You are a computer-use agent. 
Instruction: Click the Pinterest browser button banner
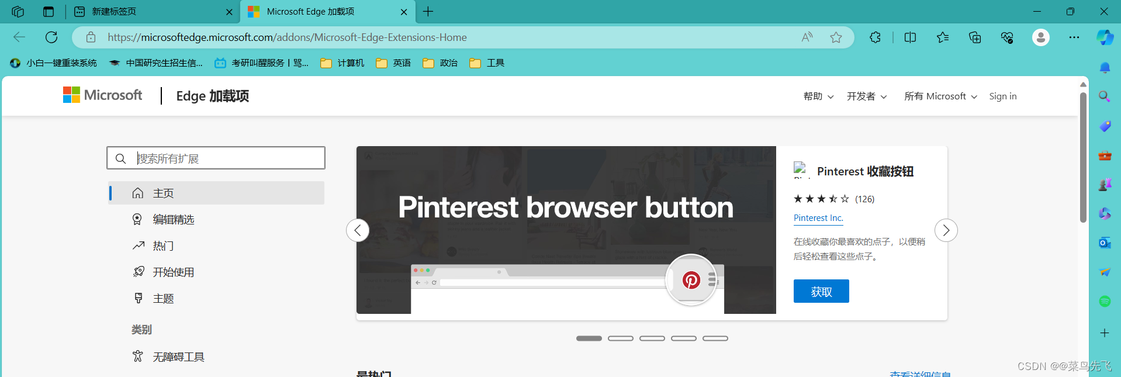566,230
